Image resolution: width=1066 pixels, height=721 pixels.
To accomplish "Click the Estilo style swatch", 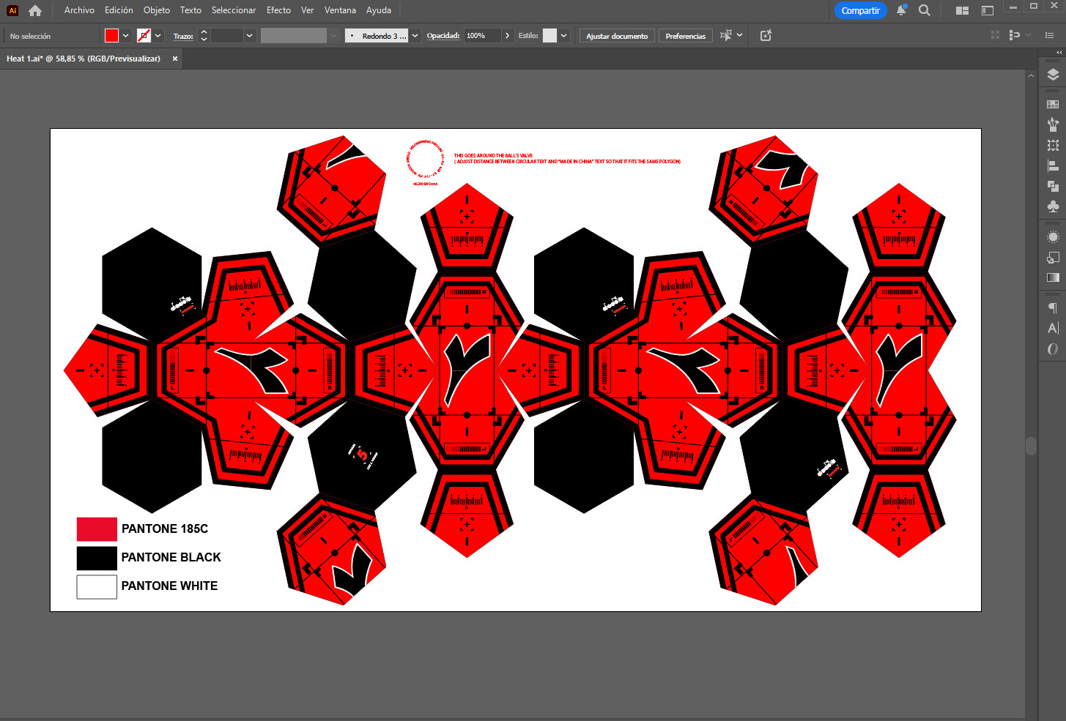I will click(x=549, y=35).
